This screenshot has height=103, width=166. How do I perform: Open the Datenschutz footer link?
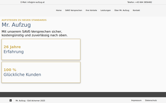(x=151, y=100)
